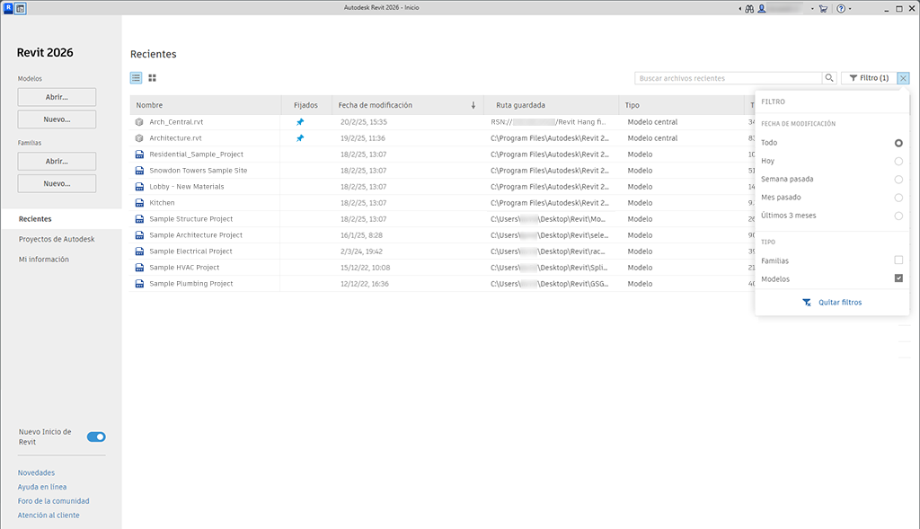
Task: Check the Familias type checkbox
Action: pyautogui.click(x=898, y=260)
